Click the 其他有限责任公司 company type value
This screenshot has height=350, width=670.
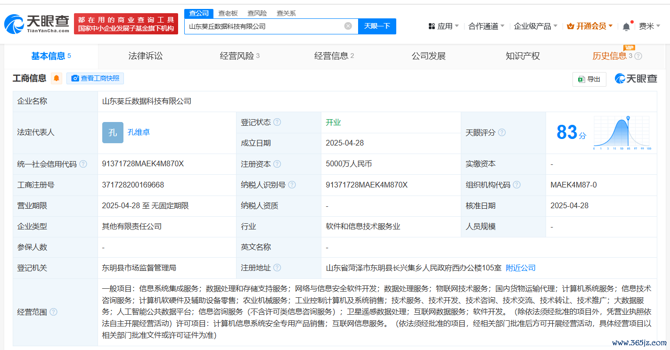point(131,226)
